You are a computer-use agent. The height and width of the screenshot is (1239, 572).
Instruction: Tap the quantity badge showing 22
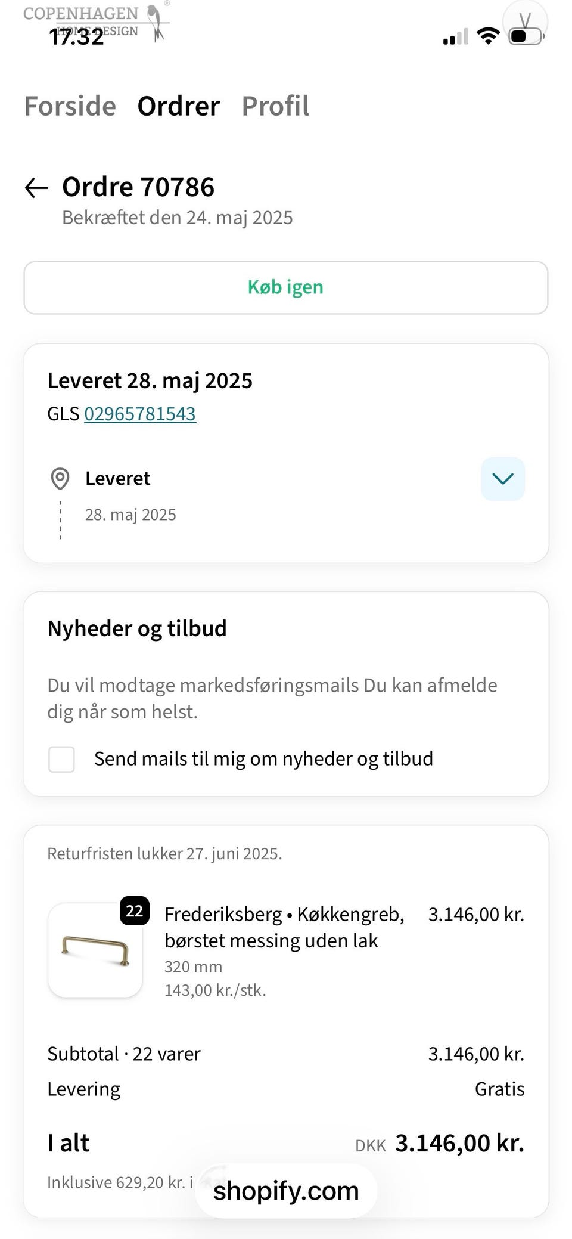(135, 910)
